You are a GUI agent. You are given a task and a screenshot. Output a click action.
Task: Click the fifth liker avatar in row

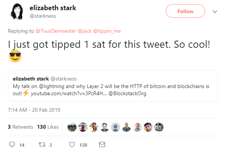tap(115, 127)
